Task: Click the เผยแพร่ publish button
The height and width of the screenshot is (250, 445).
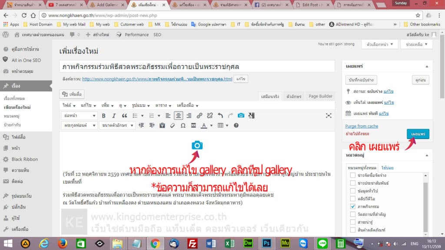Action: [418, 135]
